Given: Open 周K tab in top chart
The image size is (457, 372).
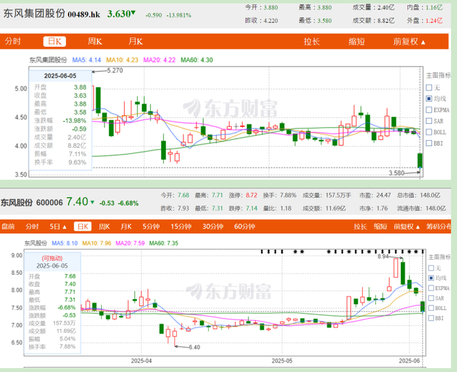Looking at the screenshot, I should click(95, 42).
